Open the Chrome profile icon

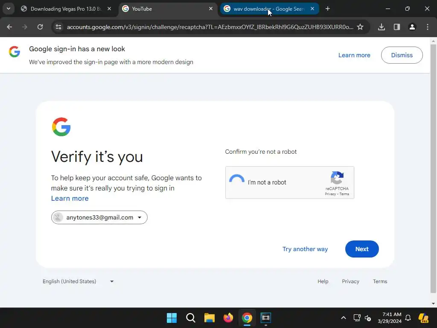coord(412,27)
